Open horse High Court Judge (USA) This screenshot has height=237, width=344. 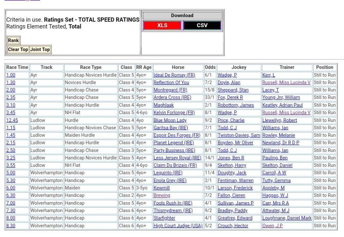[x=178, y=226]
